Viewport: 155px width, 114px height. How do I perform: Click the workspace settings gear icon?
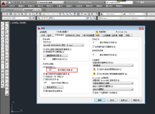pos(30,18)
